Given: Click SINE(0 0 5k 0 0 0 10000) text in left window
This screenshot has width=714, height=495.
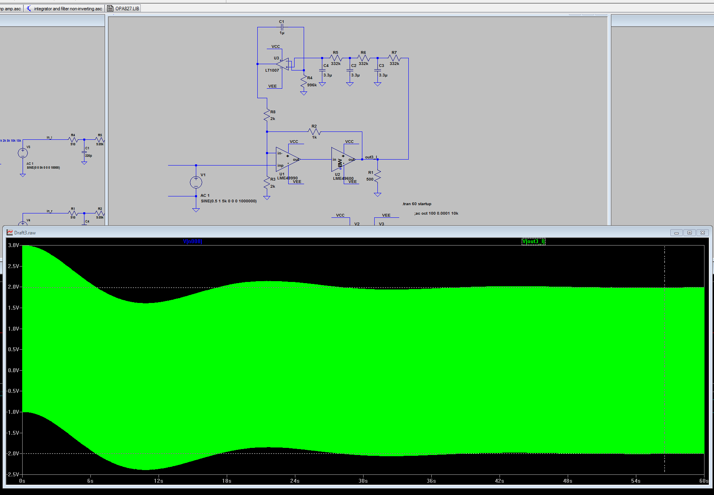Looking at the screenshot, I should [43, 168].
